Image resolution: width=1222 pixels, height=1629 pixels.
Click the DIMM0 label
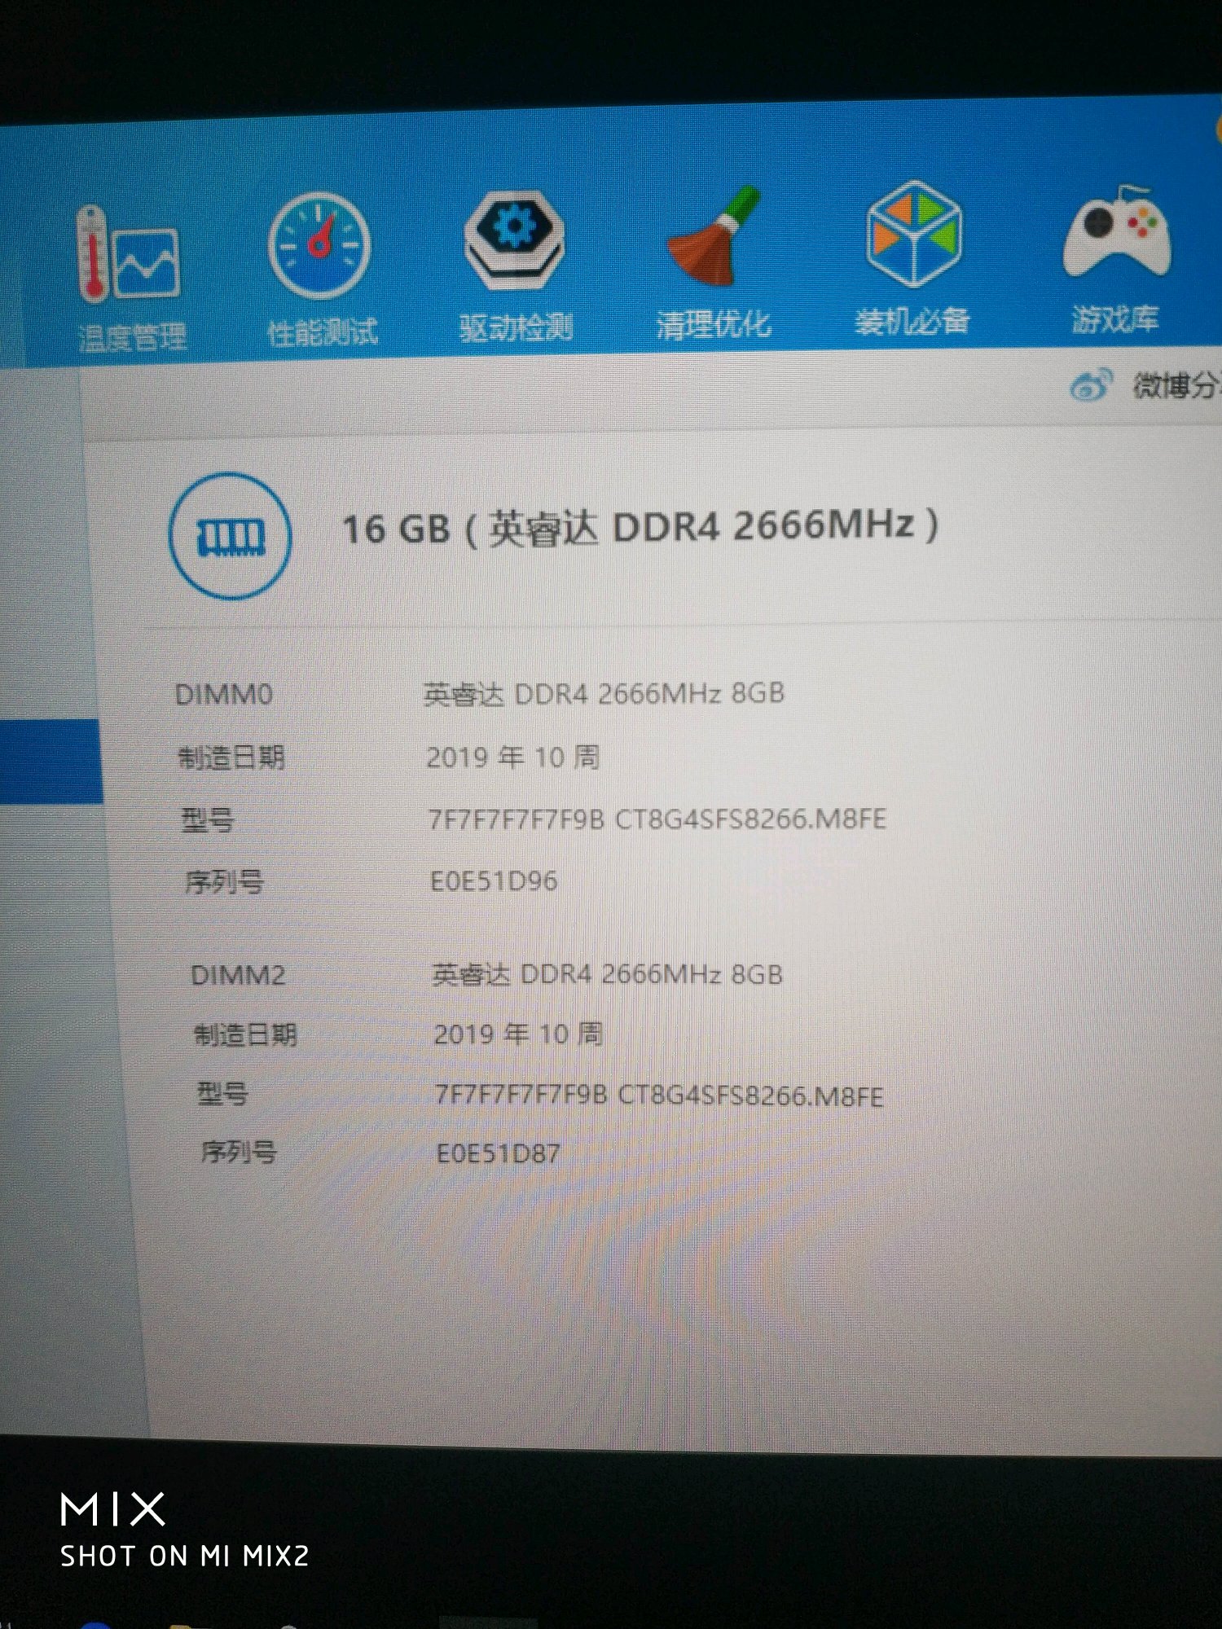224,695
